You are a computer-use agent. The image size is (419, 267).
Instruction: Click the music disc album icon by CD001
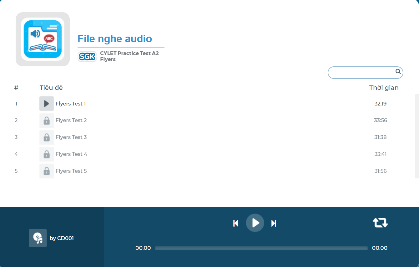pos(38,238)
